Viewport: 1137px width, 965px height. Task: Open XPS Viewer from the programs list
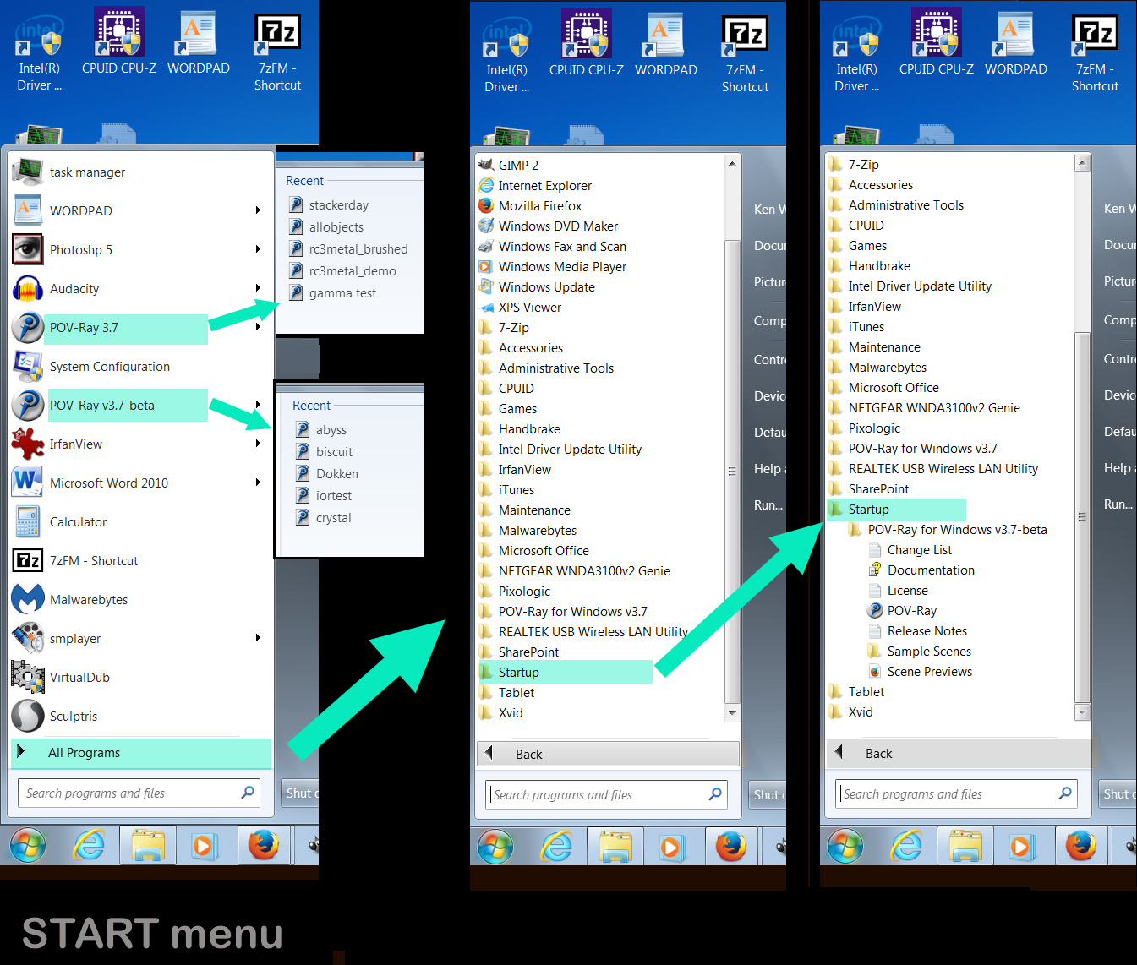(x=529, y=308)
